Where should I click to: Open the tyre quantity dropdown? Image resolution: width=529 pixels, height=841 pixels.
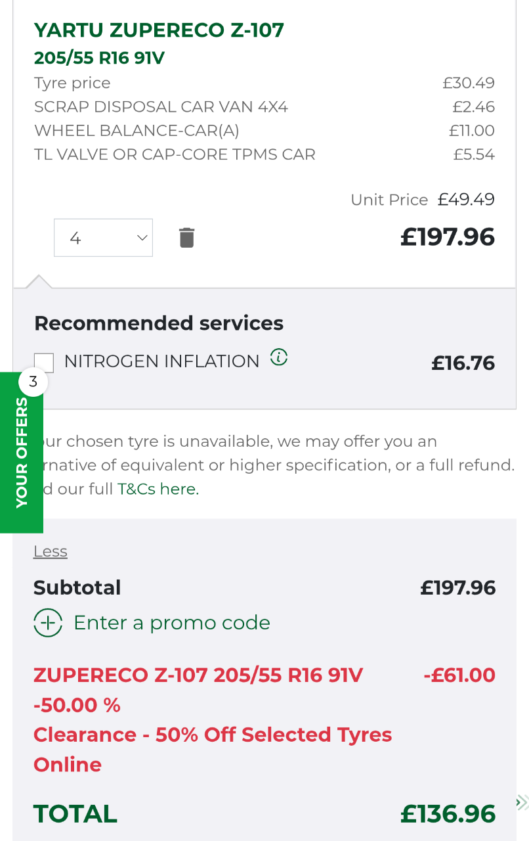[x=103, y=238]
